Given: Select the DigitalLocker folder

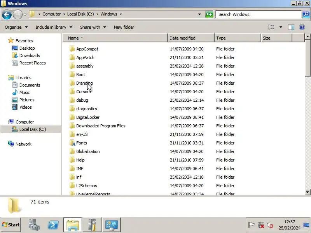Looking at the screenshot, I should (x=88, y=117).
